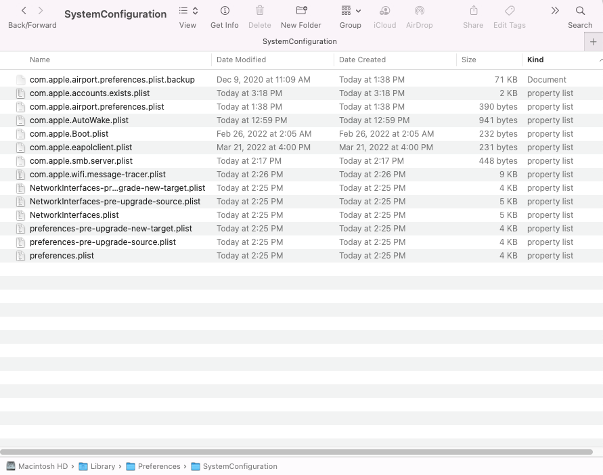Viewport: 603px width, 475px height.
Task: Open the View list style icon
Action: [x=183, y=11]
